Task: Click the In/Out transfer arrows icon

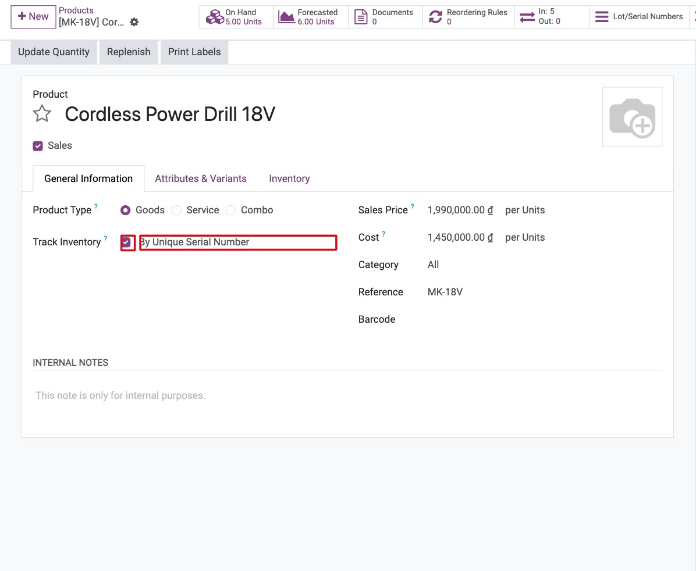Action: tap(527, 17)
